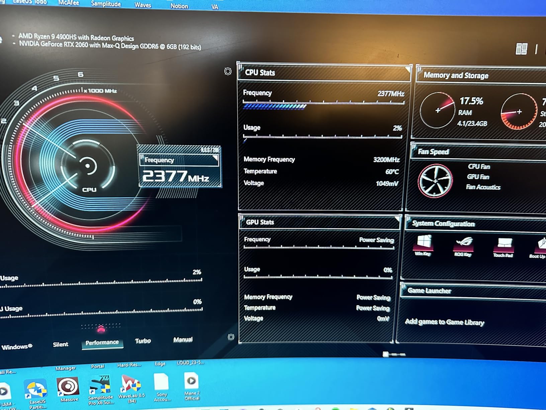Expand the GPU Stats panel corner arrow
The height and width of the screenshot is (410, 546).
pos(397,219)
